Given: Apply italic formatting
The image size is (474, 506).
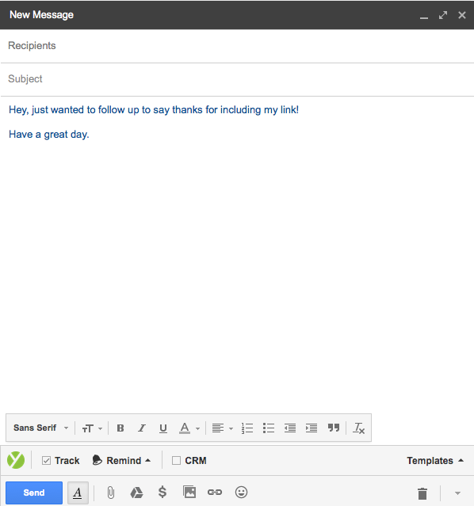Looking at the screenshot, I should (142, 428).
